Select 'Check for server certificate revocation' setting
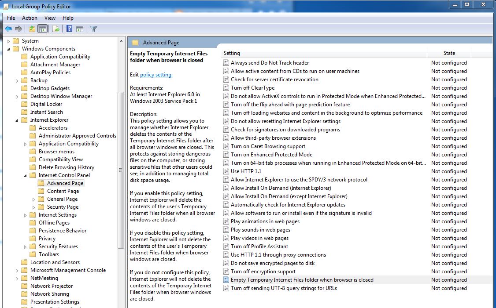Screen dimensions: 496x308 pyautogui.click(x=274, y=80)
